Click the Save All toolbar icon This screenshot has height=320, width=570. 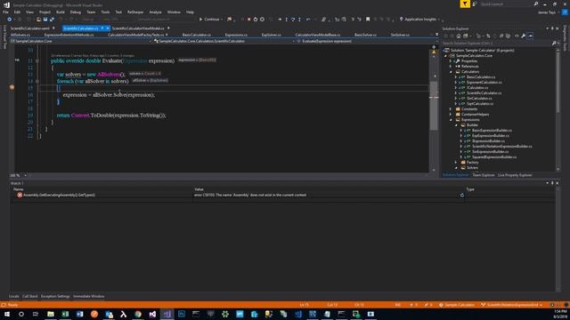click(52, 20)
